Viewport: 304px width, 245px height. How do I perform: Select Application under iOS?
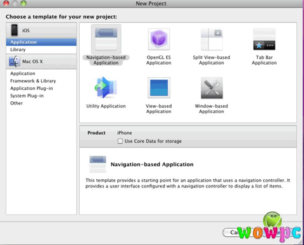click(x=41, y=42)
